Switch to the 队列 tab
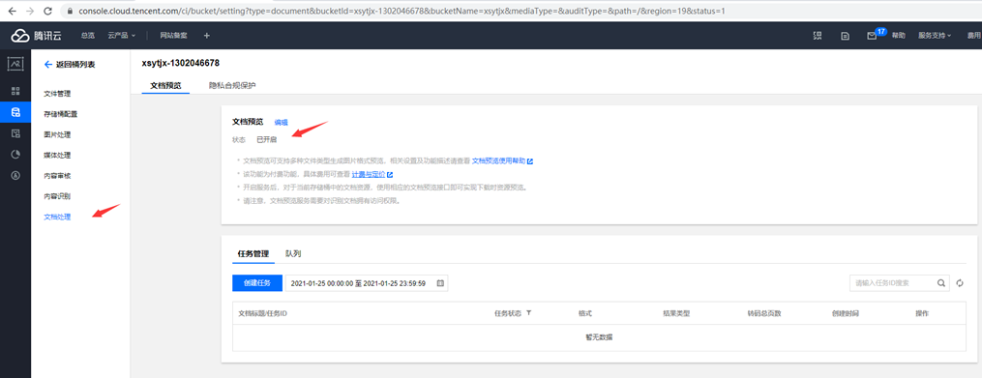Screen dimensions: 982x378 (293, 253)
